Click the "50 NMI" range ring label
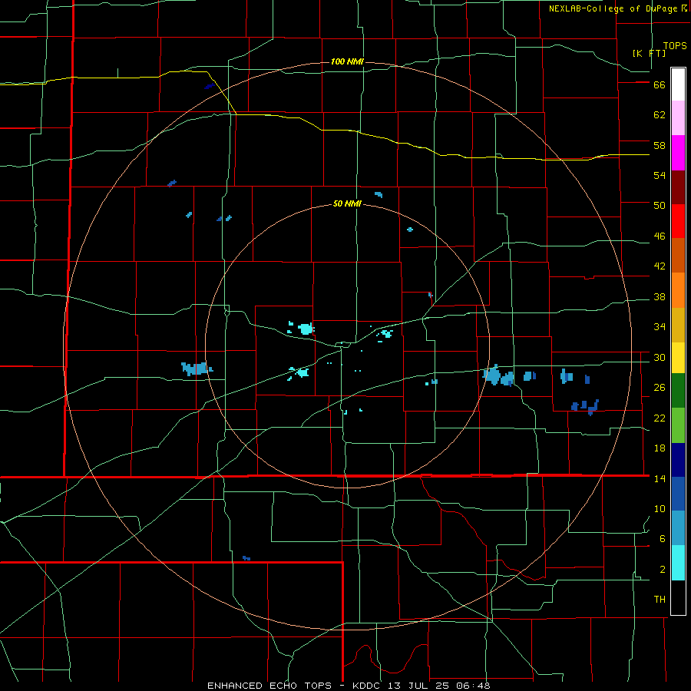The height and width of the screenshot is (691, 691). pyautogui.click(x=347, y=203)
